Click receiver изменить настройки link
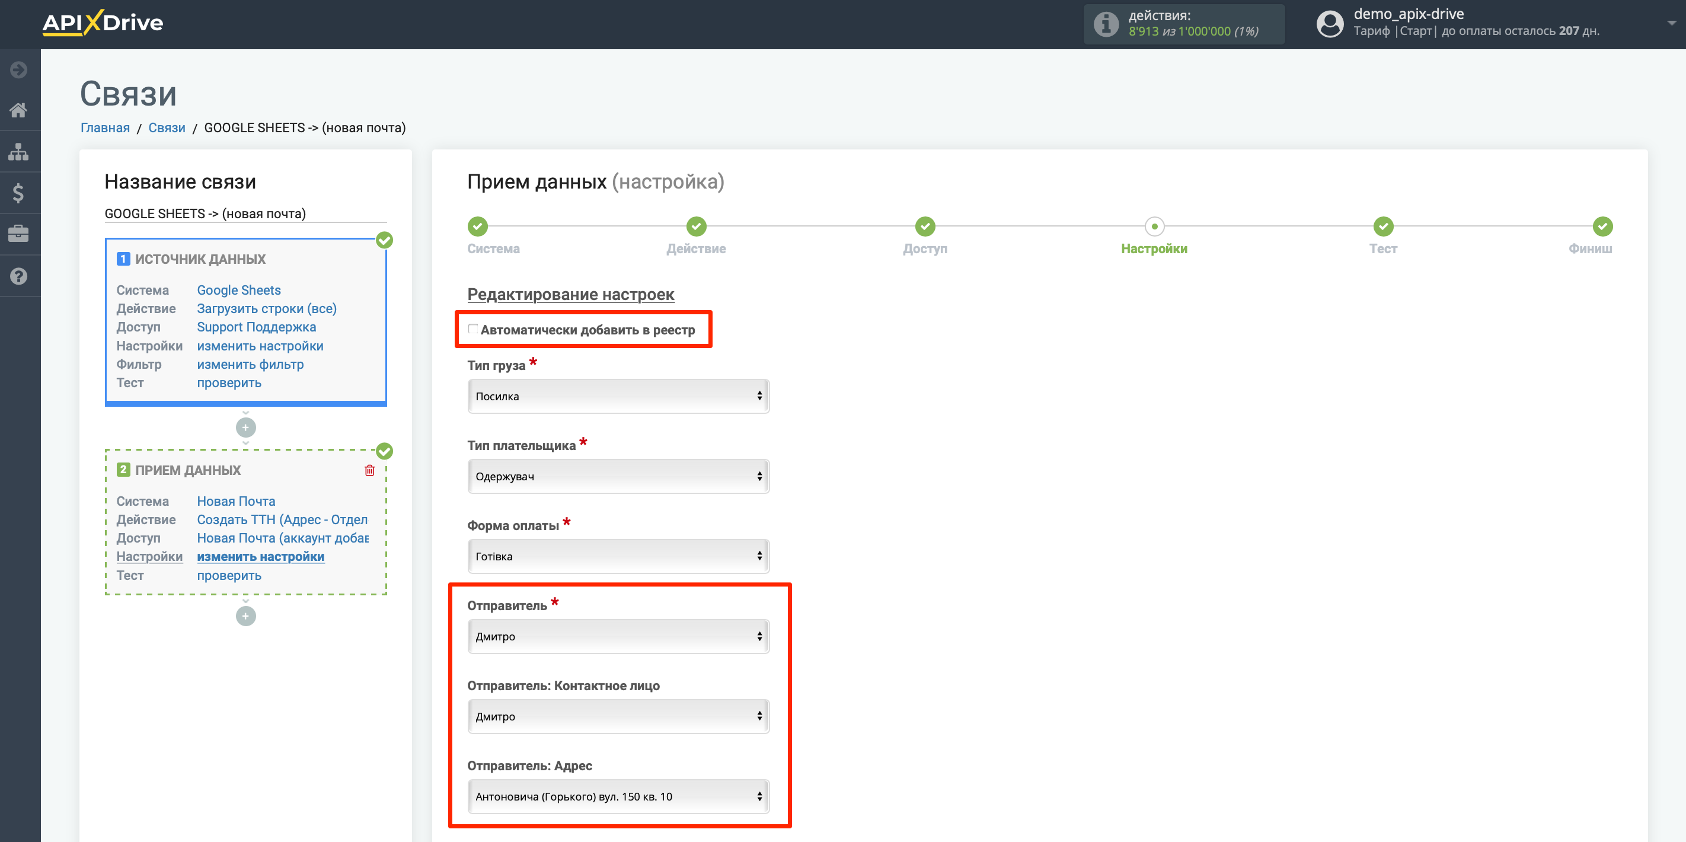Viewport: 1686px width, 842px height. click(x=260, y=556)
